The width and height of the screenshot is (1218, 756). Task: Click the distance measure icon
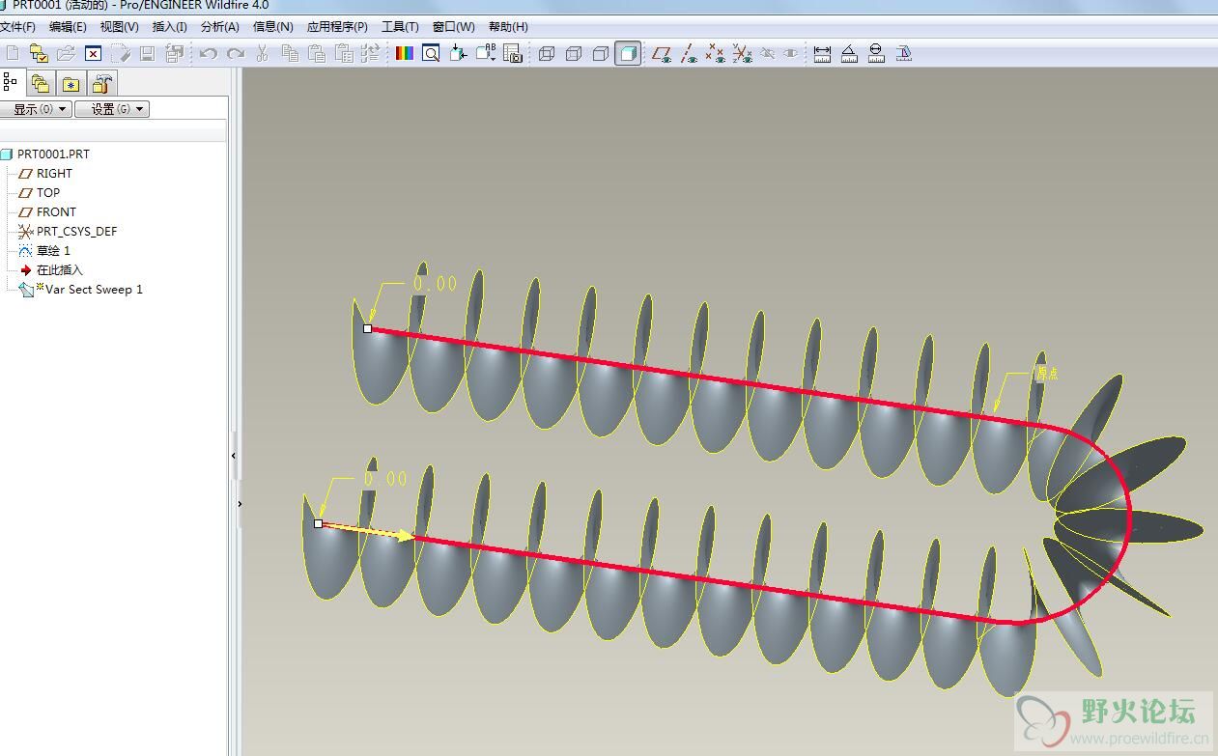[822, 53]
